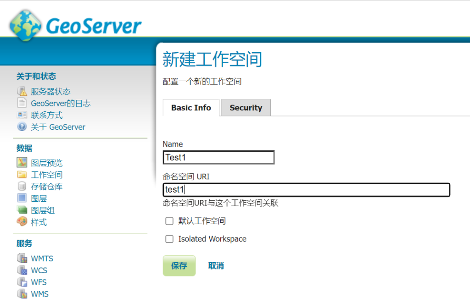Select the Basic Info tab
Image resolution: width=470 pixels, height=303 pixels.
[x=191, y=108]
